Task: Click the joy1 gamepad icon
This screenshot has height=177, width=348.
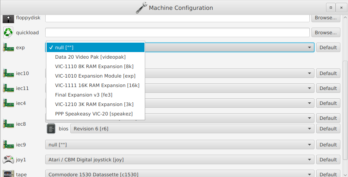Action: 8,160
